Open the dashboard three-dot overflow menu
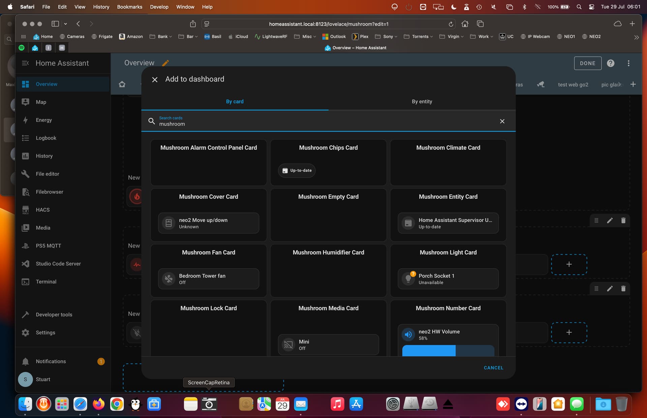This screenshot has height=418, width=647. click(628, 63)
